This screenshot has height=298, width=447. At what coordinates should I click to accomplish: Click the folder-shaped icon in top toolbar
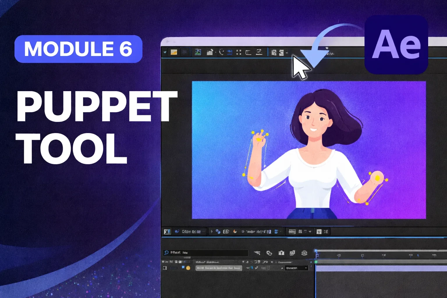[210, 52]
